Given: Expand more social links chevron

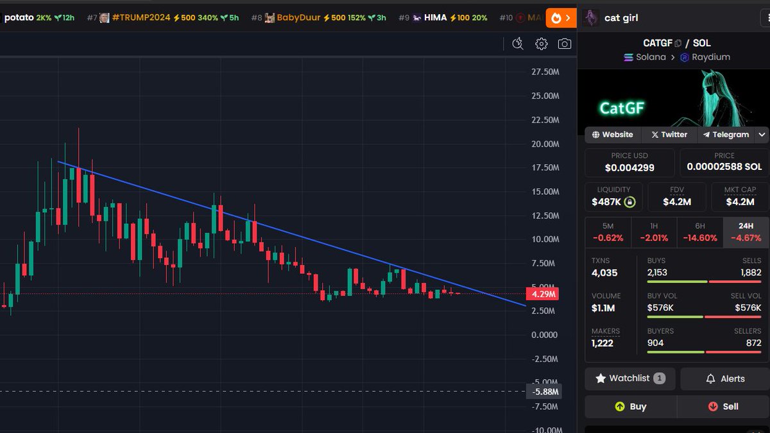Looking at the screenshot, I should coord(762,135).
